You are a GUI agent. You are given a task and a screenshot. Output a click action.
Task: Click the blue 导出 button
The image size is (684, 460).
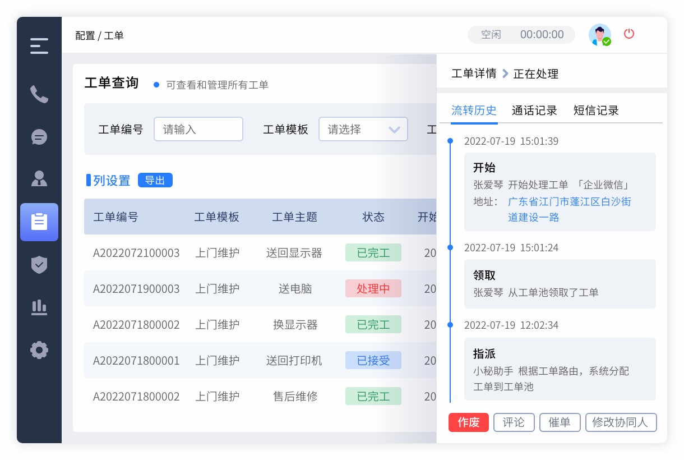coord(155,180)
